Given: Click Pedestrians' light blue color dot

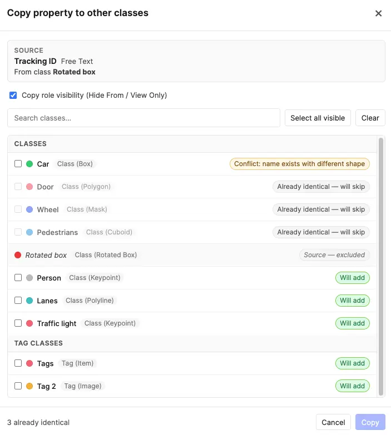Looking at the screenshot, I should (29, 232).
